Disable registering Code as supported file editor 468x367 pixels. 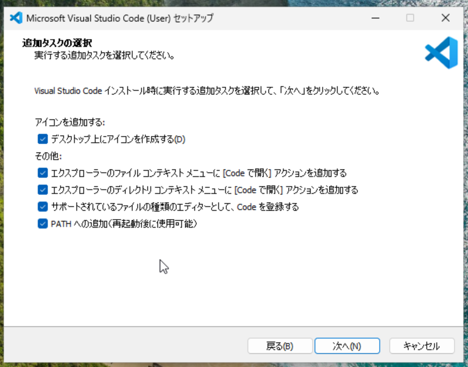click(x=42, y=207)
